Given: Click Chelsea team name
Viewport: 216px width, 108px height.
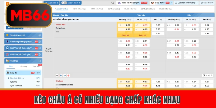Looking at the screenshot, I should tap(59, 81).
